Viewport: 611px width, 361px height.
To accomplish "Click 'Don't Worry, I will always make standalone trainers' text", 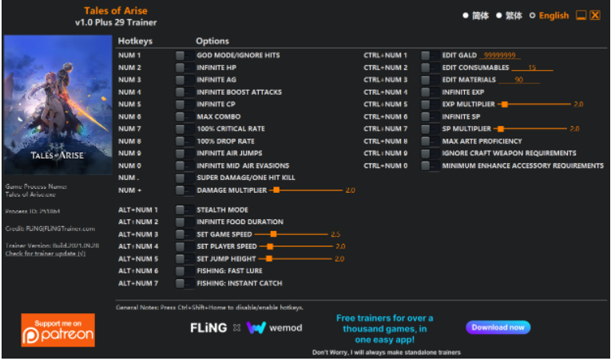I will click(386, 352).
